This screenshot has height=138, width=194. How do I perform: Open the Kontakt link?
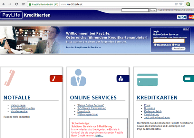[168, 10]
